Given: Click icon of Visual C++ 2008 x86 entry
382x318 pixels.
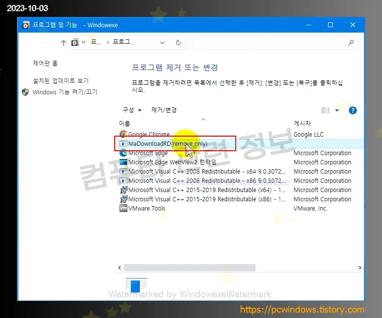Looking at the screenshot, I should (123, 180).
